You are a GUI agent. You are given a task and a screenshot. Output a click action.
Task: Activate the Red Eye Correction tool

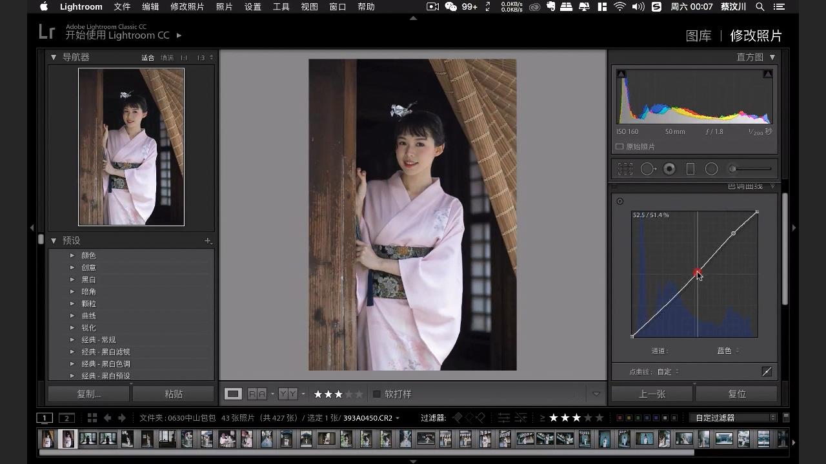tap(669, 169)
